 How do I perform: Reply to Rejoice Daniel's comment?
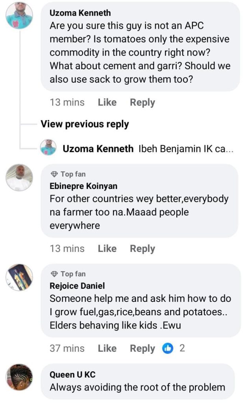(x=143, y=348)
